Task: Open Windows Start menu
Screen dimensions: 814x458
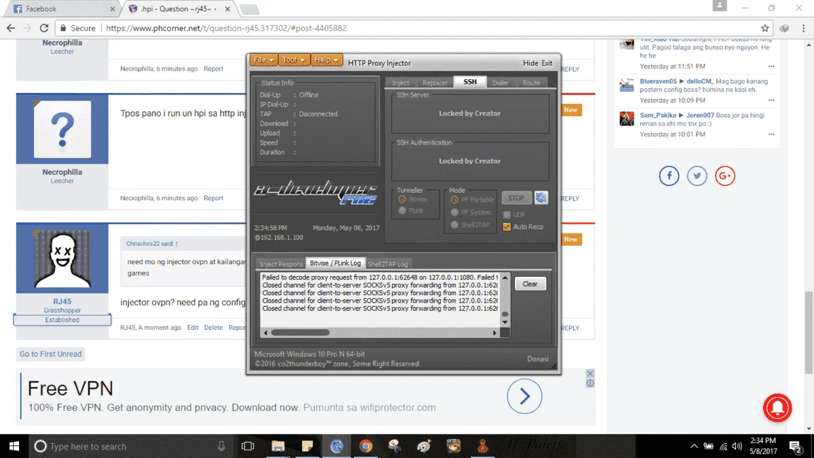Action: [13, 446]
